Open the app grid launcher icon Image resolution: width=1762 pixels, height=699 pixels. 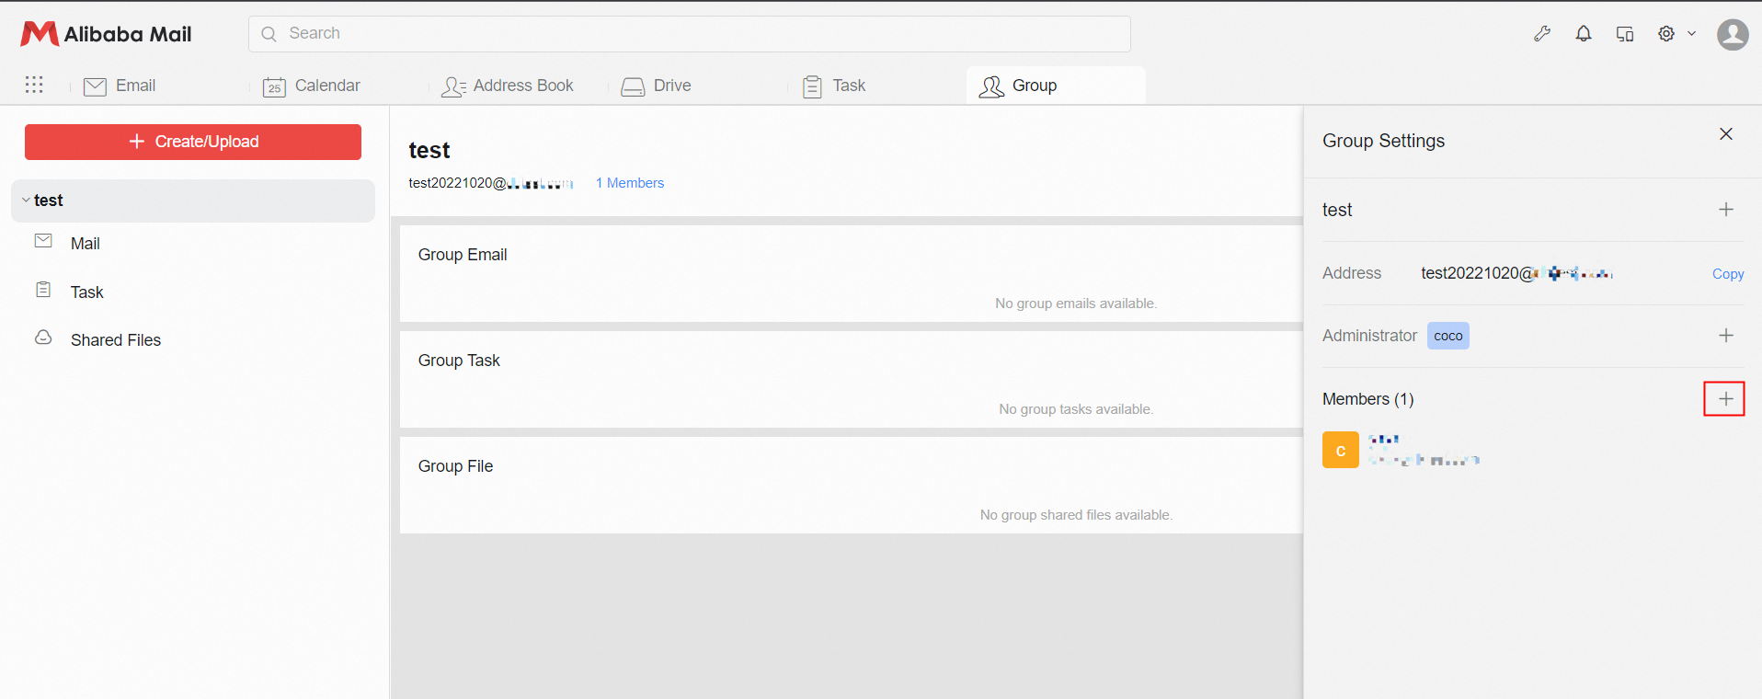pyautogui.click(x=34, y=85)
